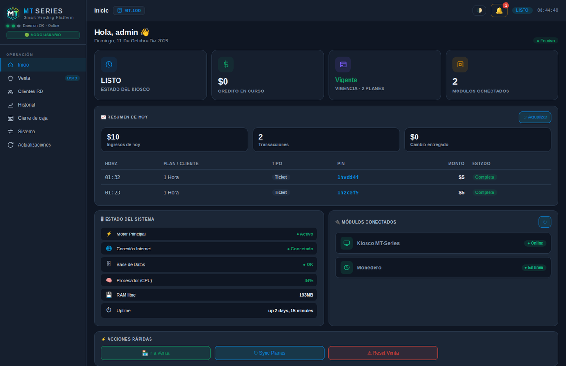Open Clientes RD in the sidebar

point(43,91)
